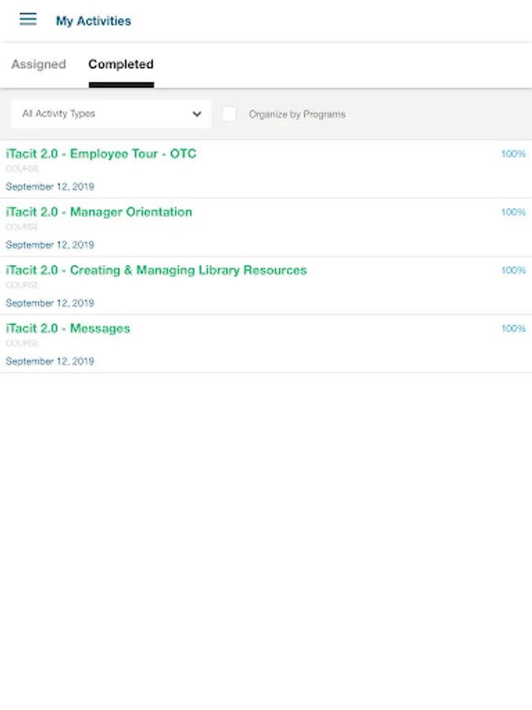
Task: Click 100% progress for Manager Orientation
Action: click(513, 212)
